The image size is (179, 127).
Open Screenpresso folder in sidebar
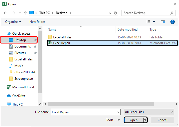pyautogui.click(x=24, y=79)
